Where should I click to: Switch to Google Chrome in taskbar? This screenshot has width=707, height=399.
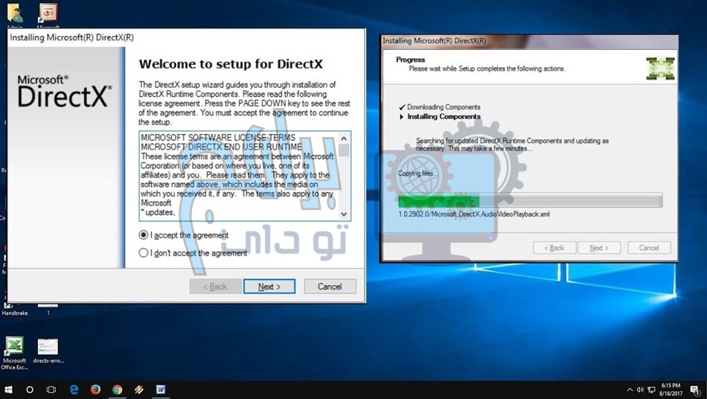click(x=117, y=389)
